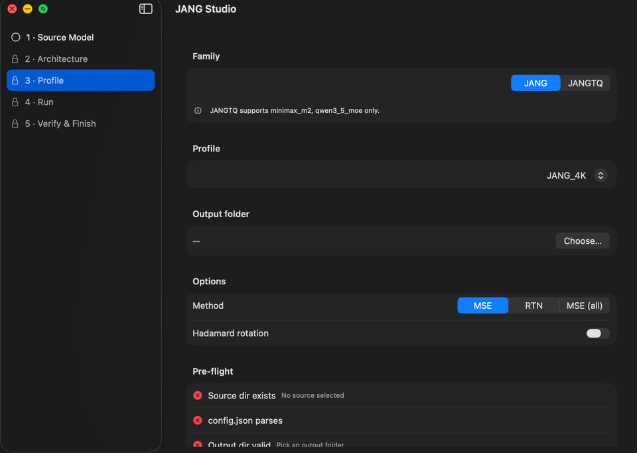Click the red error icon for Output dir valid

click(x=198, y=444)
